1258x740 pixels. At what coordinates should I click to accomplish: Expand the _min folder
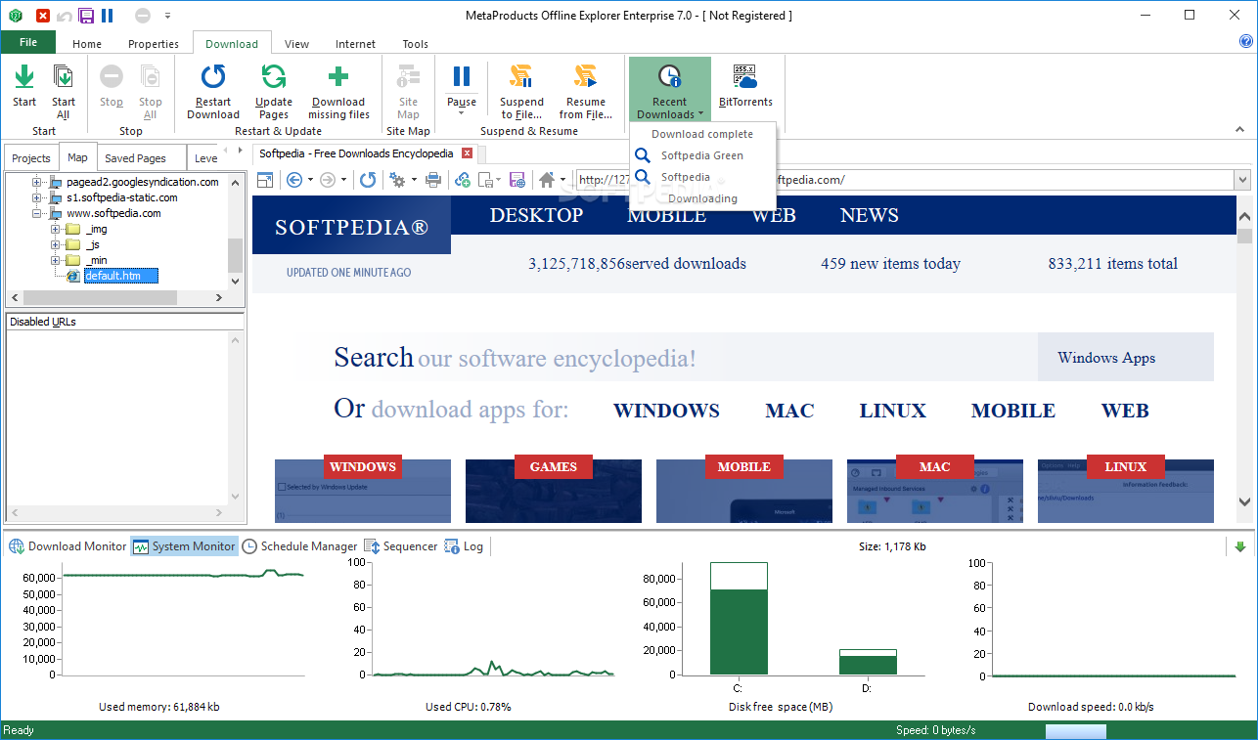[x=56, y=260]
